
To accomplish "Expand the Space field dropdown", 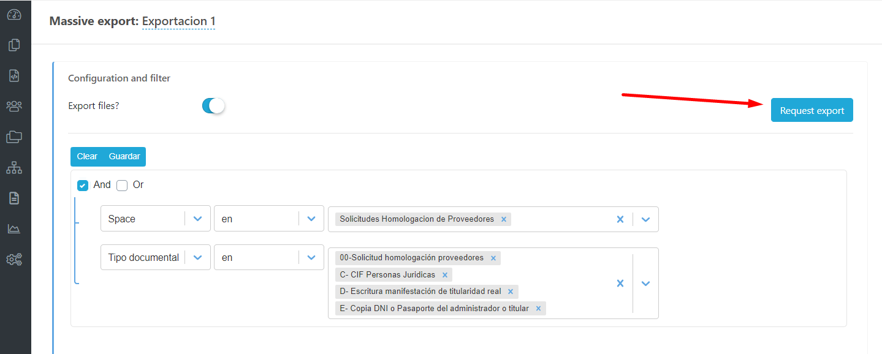I will click(197, 219).
